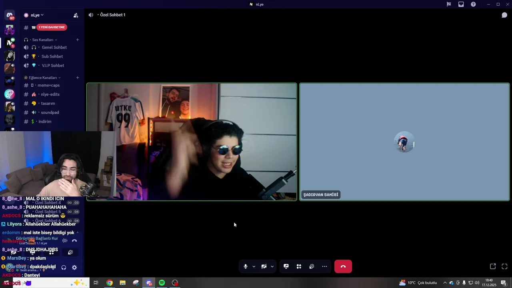512x288 pixels.
Task: Switch to server icon with red 1 badge
Action: 10,43
